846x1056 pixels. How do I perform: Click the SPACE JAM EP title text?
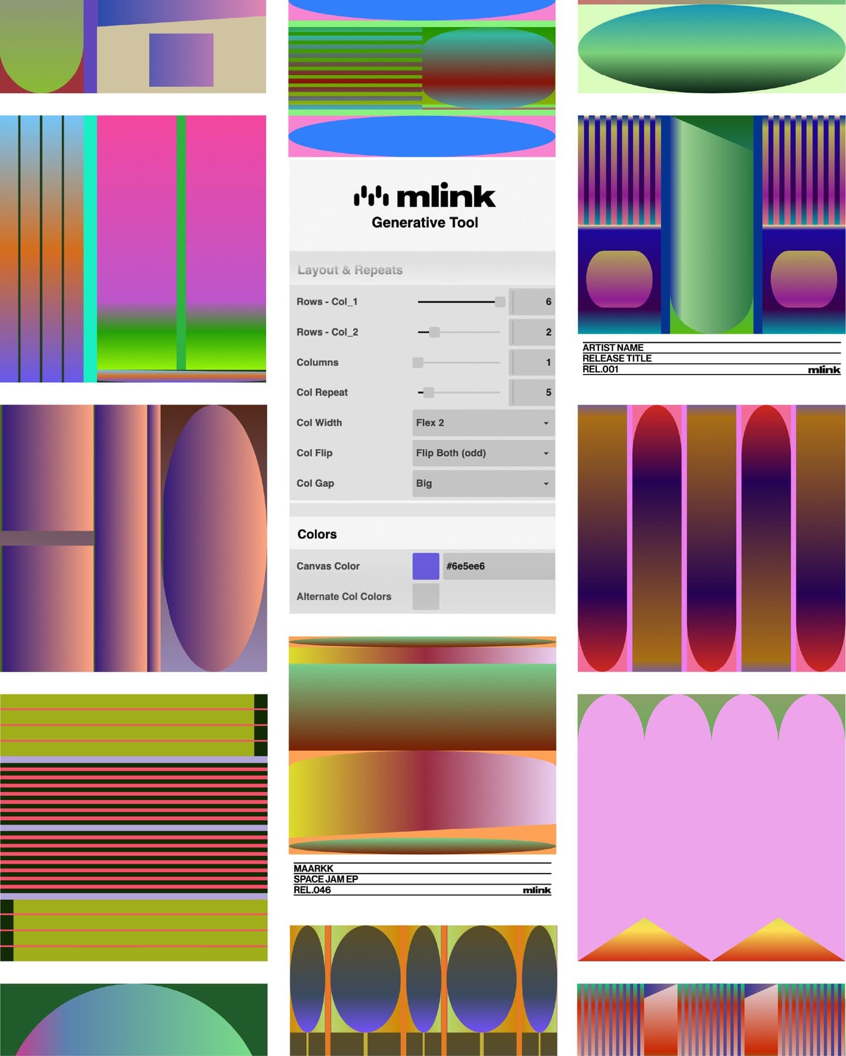(x=325, y=879)
